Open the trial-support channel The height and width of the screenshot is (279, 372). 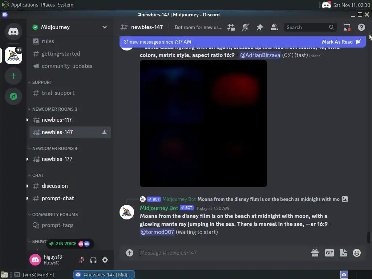pos(70,93)
